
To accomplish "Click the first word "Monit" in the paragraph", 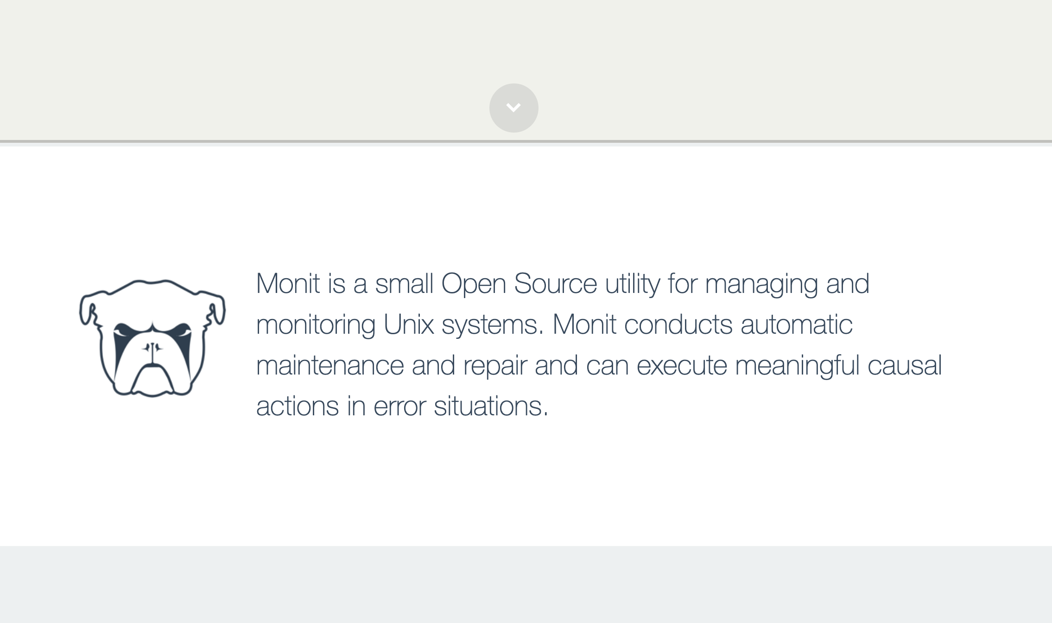I will pos(288,284).
